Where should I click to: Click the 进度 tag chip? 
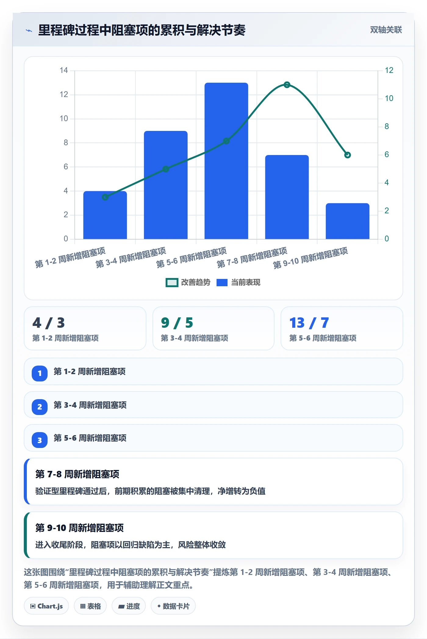(x=129, y=606)
